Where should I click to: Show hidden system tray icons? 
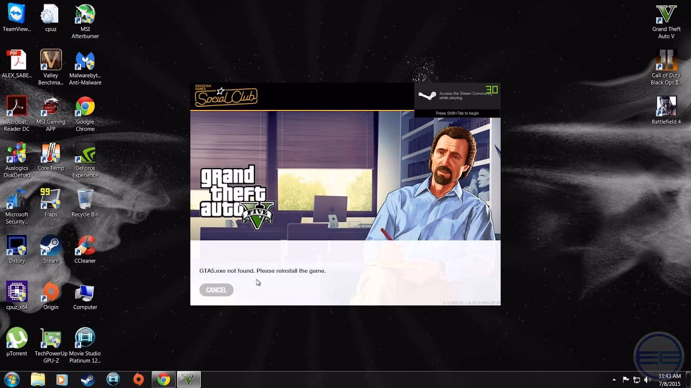(x=614, y=380)
